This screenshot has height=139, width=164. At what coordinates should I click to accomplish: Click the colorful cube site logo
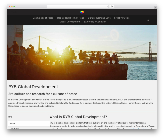[x=82, y=12]
